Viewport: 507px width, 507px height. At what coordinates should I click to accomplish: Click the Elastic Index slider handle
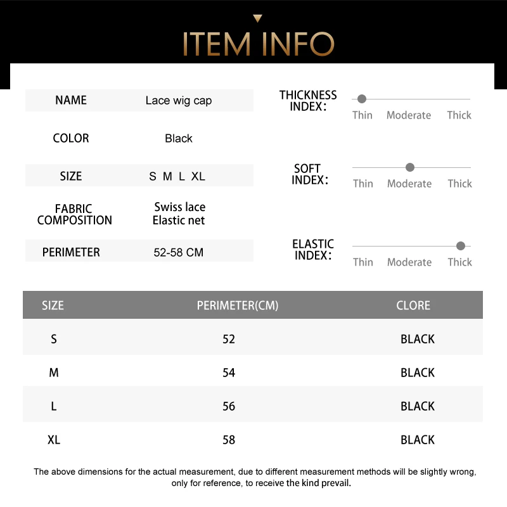[461, 246]
